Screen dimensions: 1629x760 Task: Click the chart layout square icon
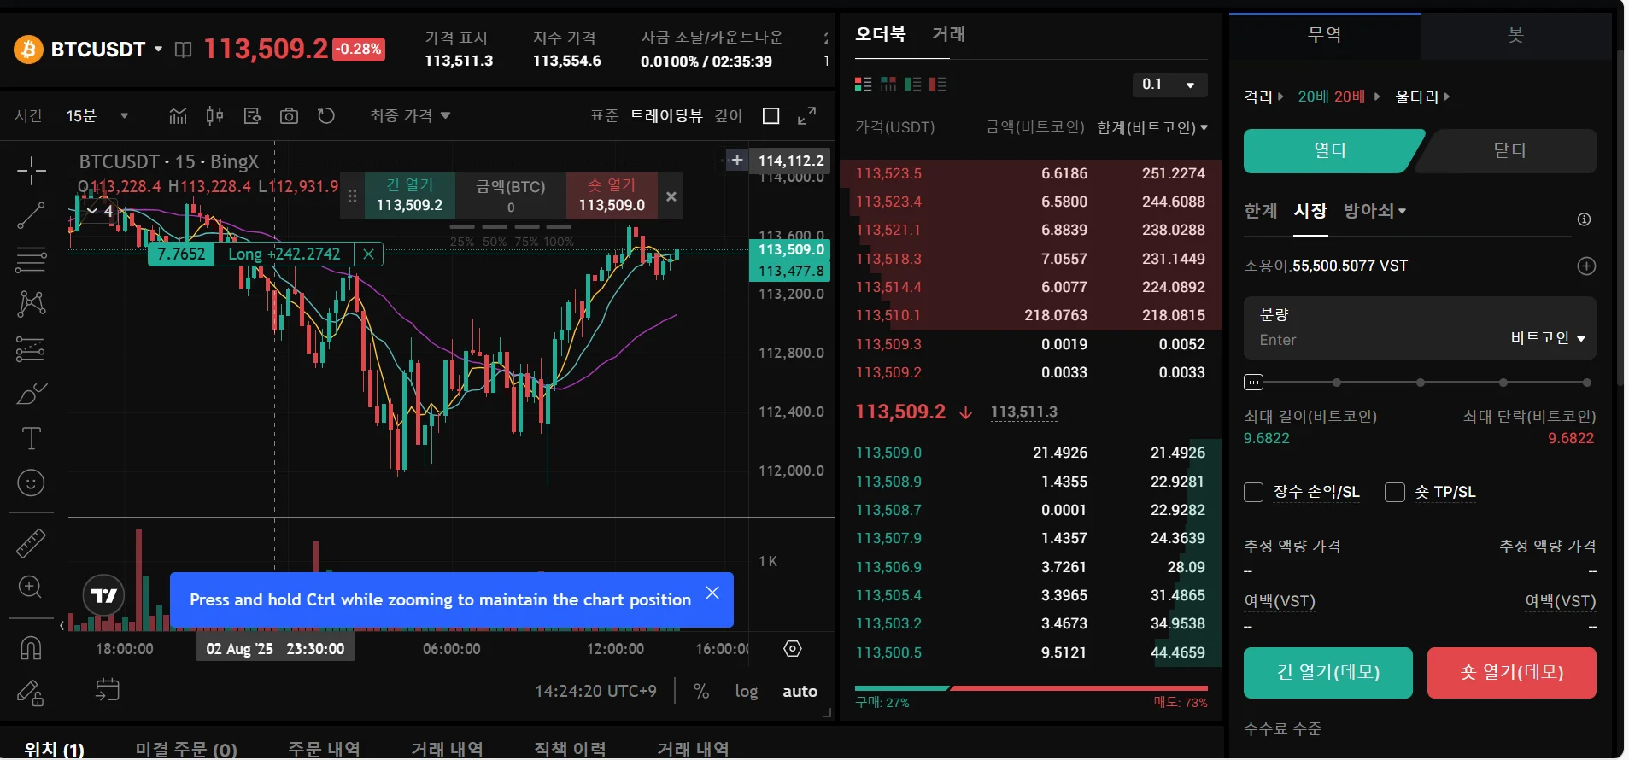771,115
